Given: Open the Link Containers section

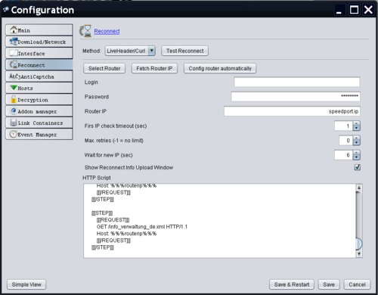Looking at the screenshot, I should (39, 123).
